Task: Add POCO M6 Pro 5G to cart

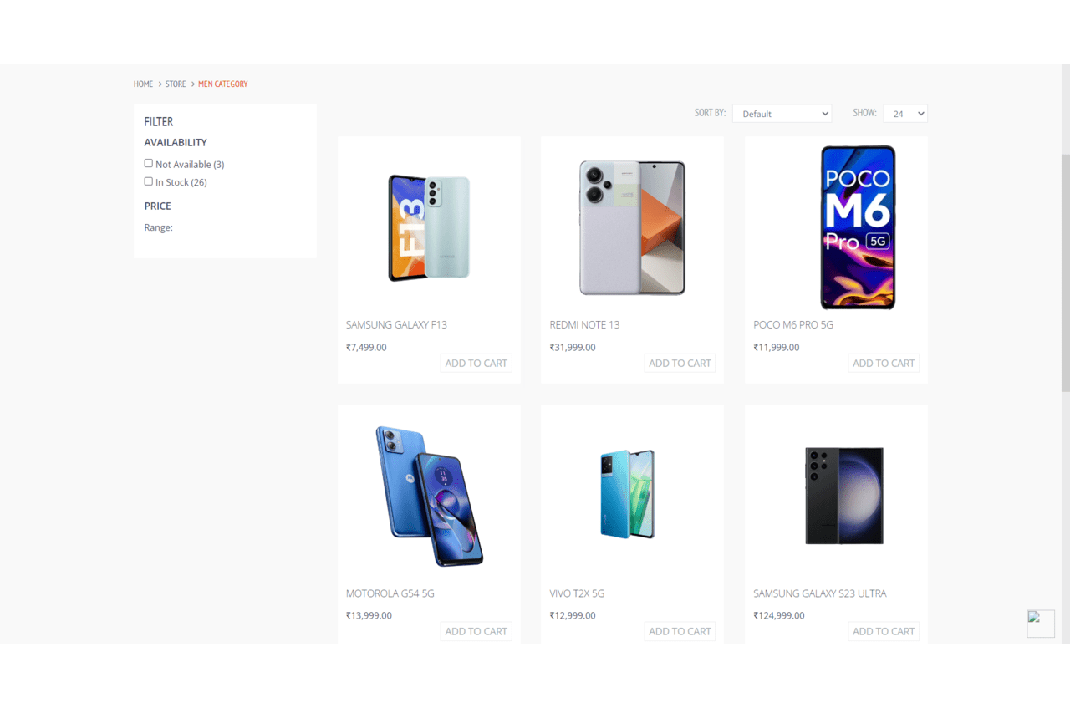Action: [x=884, y=363]
